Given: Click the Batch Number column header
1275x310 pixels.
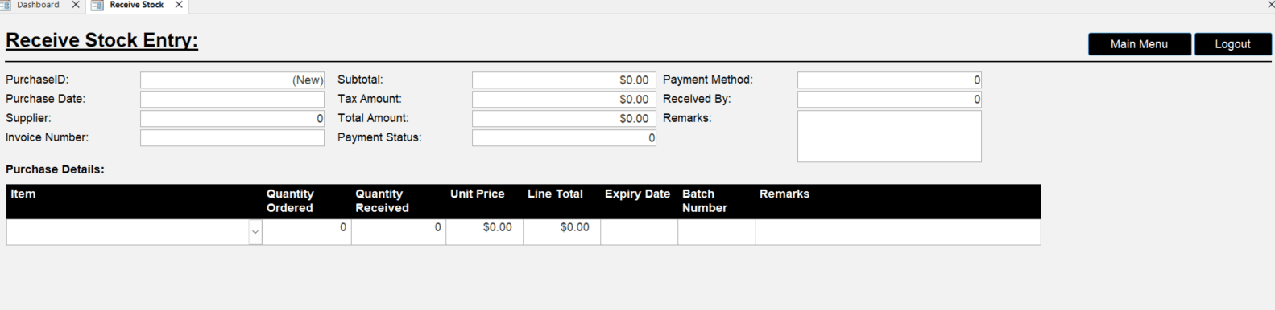Looking at the screenshot, I should point(705,201).
